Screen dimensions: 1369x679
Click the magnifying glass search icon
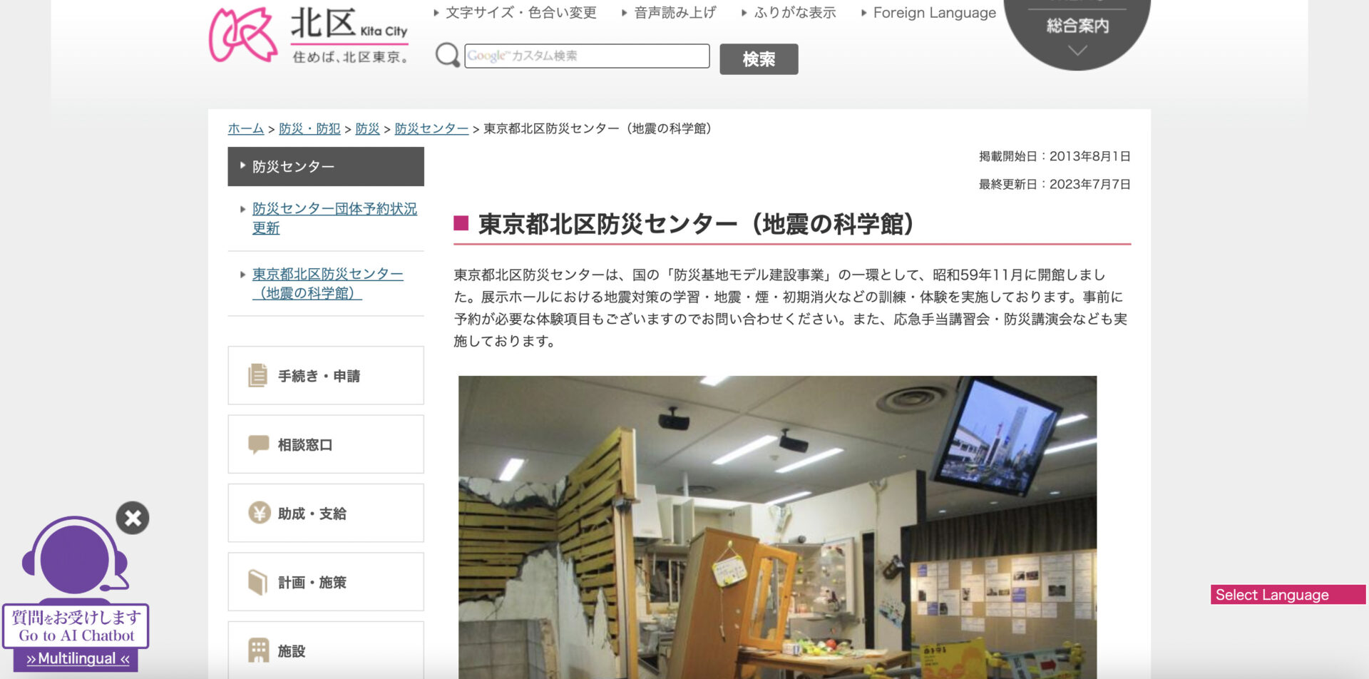pyautogui.click(x=447, y=56)
